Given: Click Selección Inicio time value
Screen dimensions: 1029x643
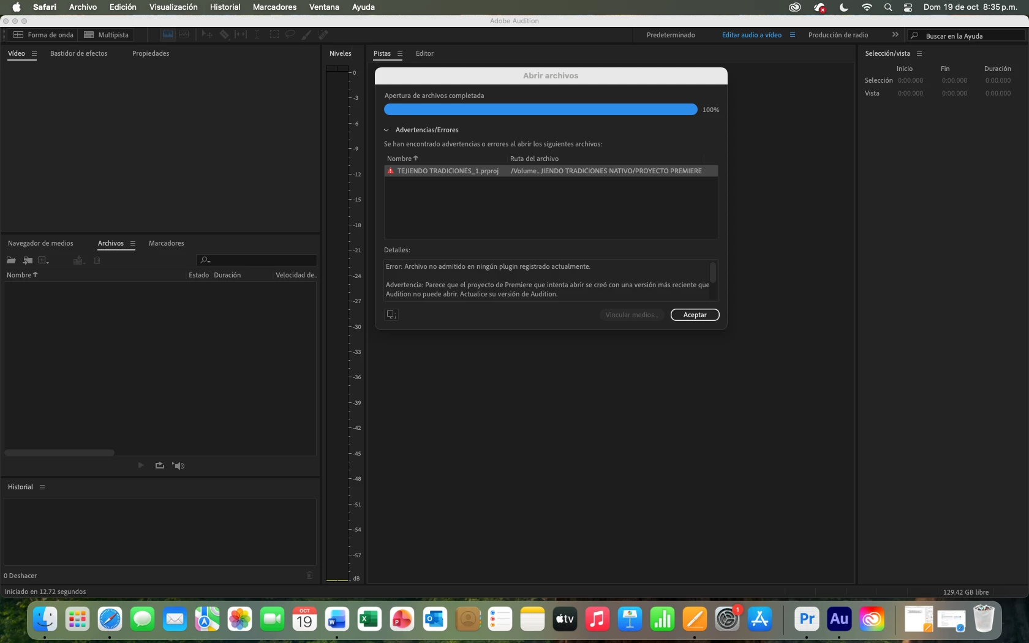Looking at the screenshot, I should pyautogui.click(x=910, y=80).
